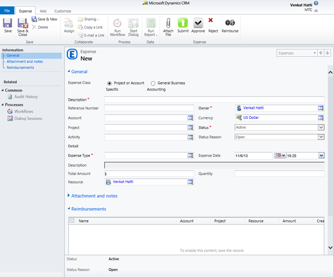Click the Save icon in ribbon
Viewport: 334px width, 277px height.
tap(8, 23)
